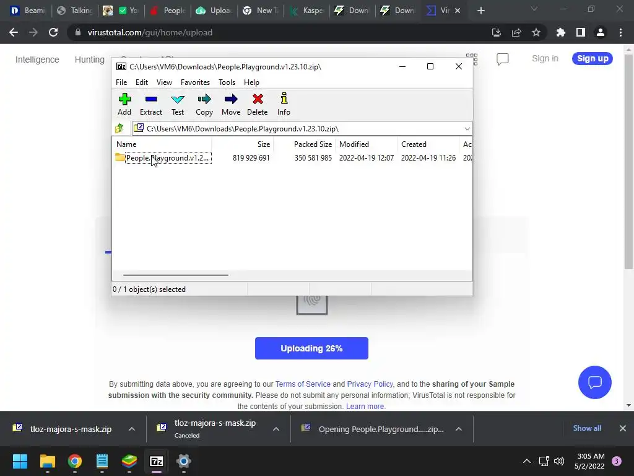Click the 7-Zip horizontal scrollbar

[175, 275]
